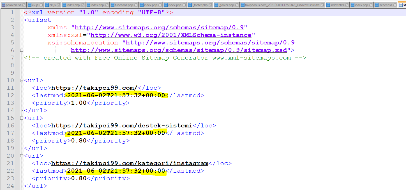Open the takipci99.com/kategori/instagram link
The image size is (406, 190).
click(x=130, y=163)
